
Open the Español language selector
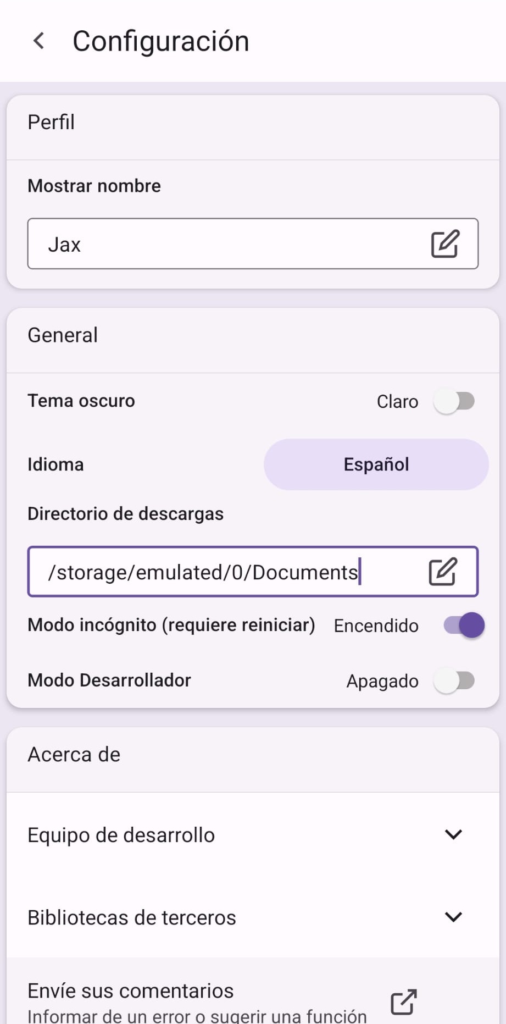click(376, 464)
